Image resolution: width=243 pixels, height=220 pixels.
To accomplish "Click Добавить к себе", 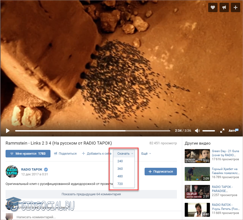I will (97, 154).
